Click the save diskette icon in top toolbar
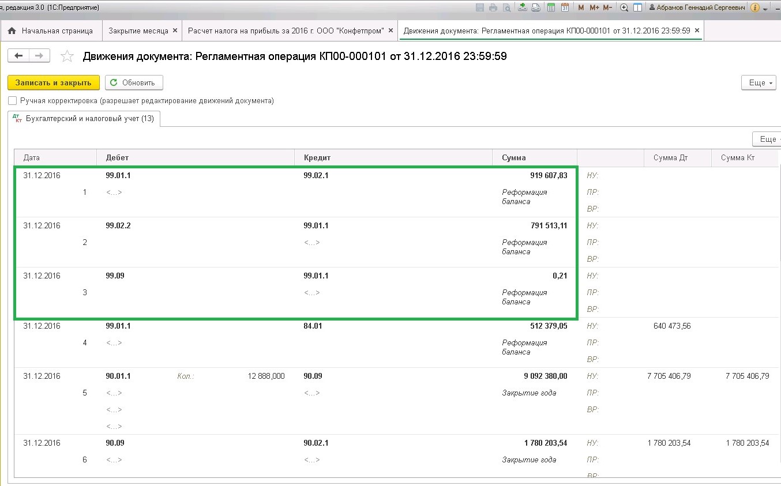Viewport: 781px width, 486px height. (x=480, y=7)
